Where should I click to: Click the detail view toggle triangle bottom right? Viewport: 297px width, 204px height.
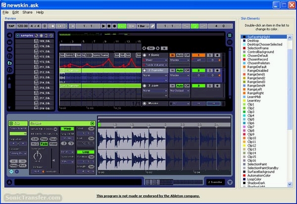(x=230, y=182)
